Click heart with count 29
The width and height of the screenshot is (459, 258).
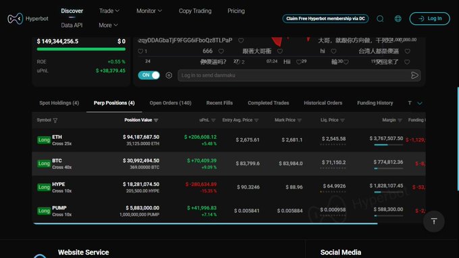(x=298, y=62)
